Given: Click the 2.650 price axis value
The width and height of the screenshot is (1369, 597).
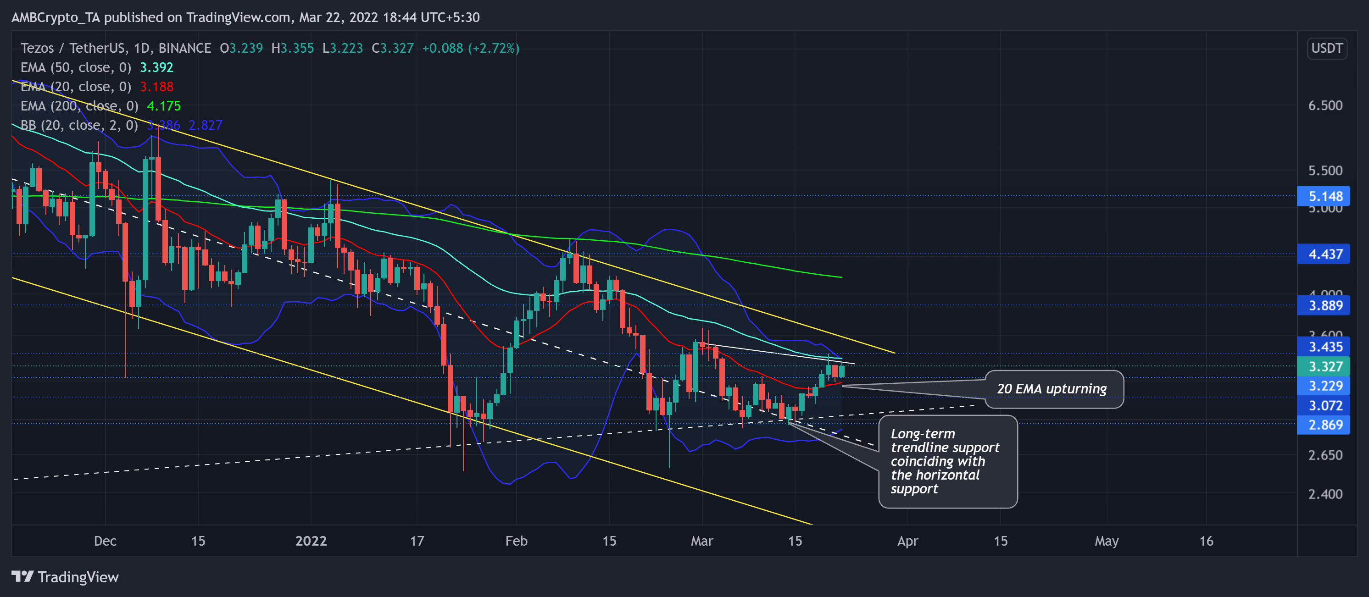Looking at the screenshot, I should click(1325, 455).
